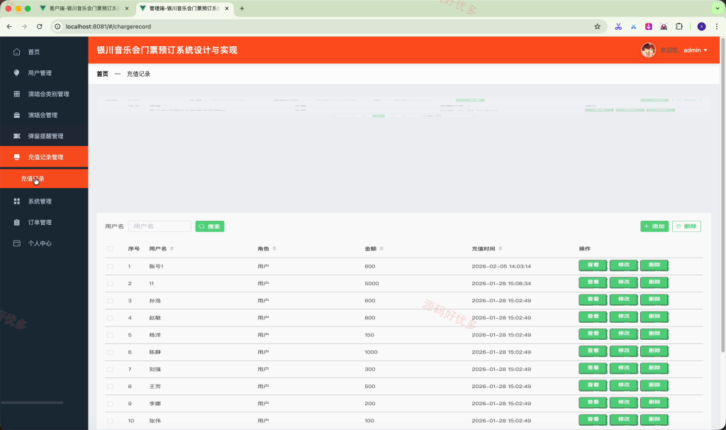Open new browser tab with plus
The image size is (726, 430).
242,9
